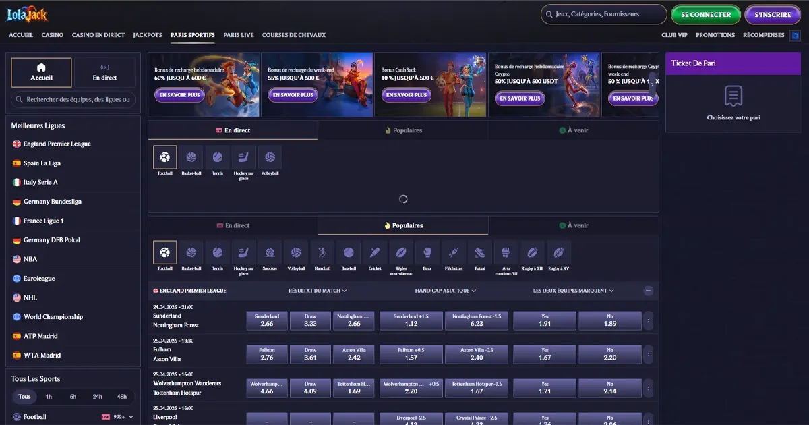The image size is (809, 425).
Task: Select Football icon in top En direct section
Action: [165, 157]
